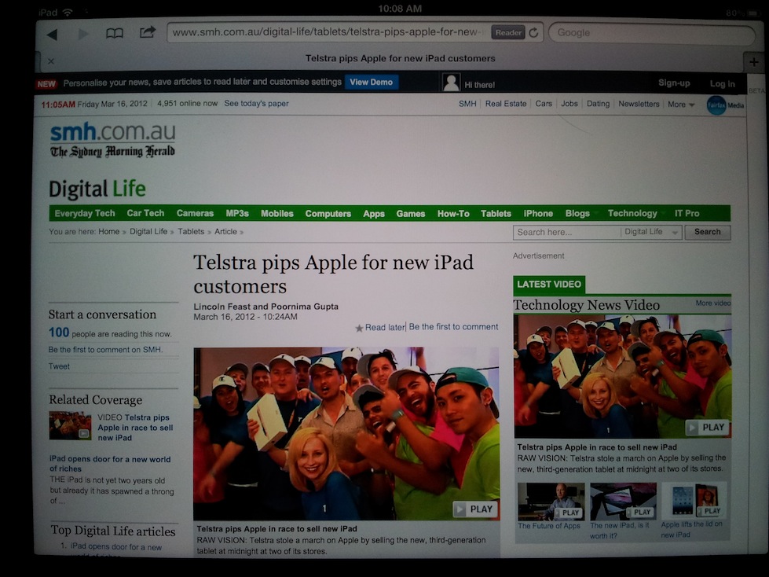Image resolution: width=769 pixels, height=577 pixels.
Task: Select Computers in green menu
Action: coord(328,214)
